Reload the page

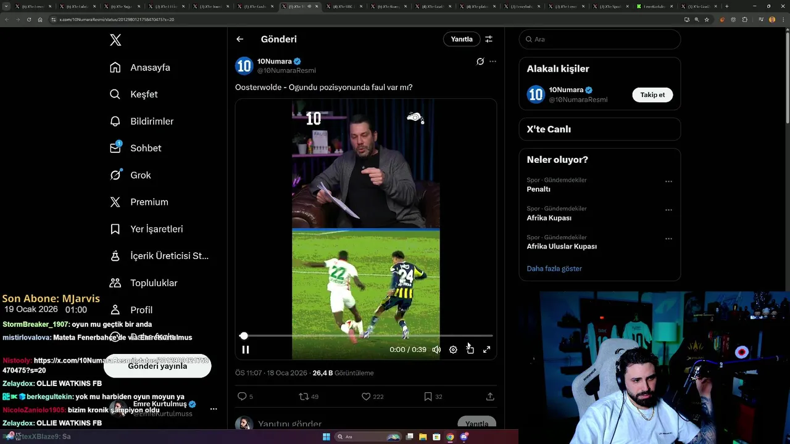28,19
